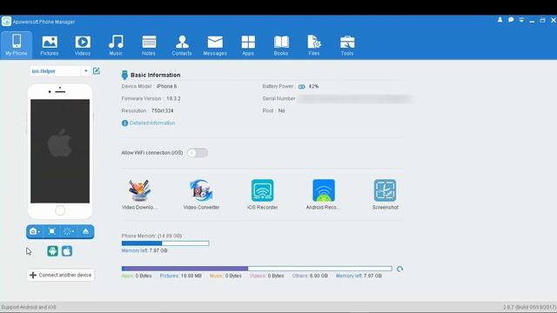
Task: Launch the Screenshot tool
Action: coord(385,195)
